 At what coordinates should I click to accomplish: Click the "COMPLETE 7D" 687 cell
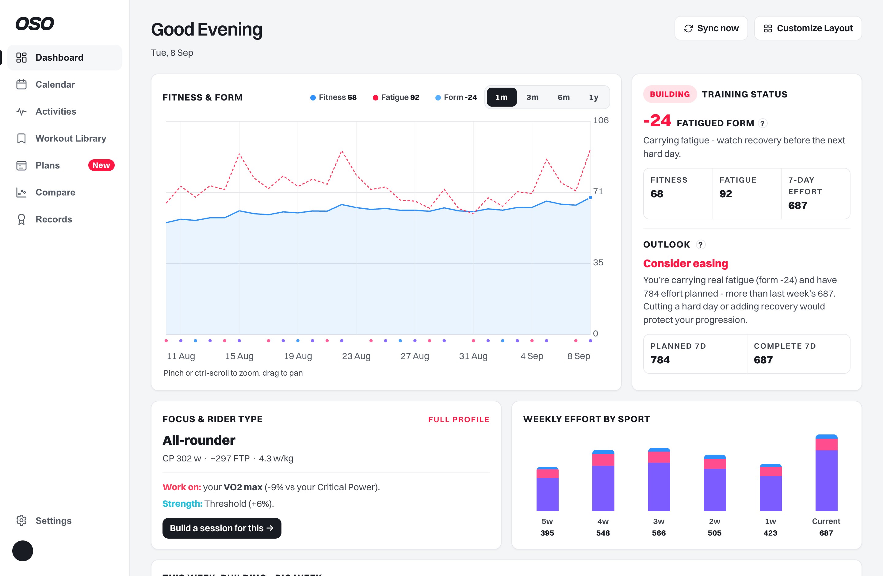(798, 354)
